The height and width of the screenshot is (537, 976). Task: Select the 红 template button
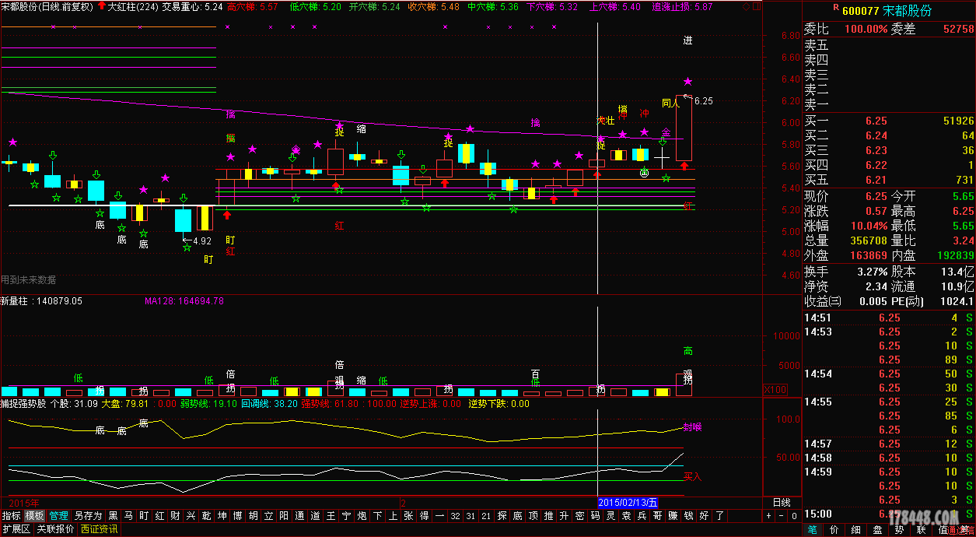[159, 515]
